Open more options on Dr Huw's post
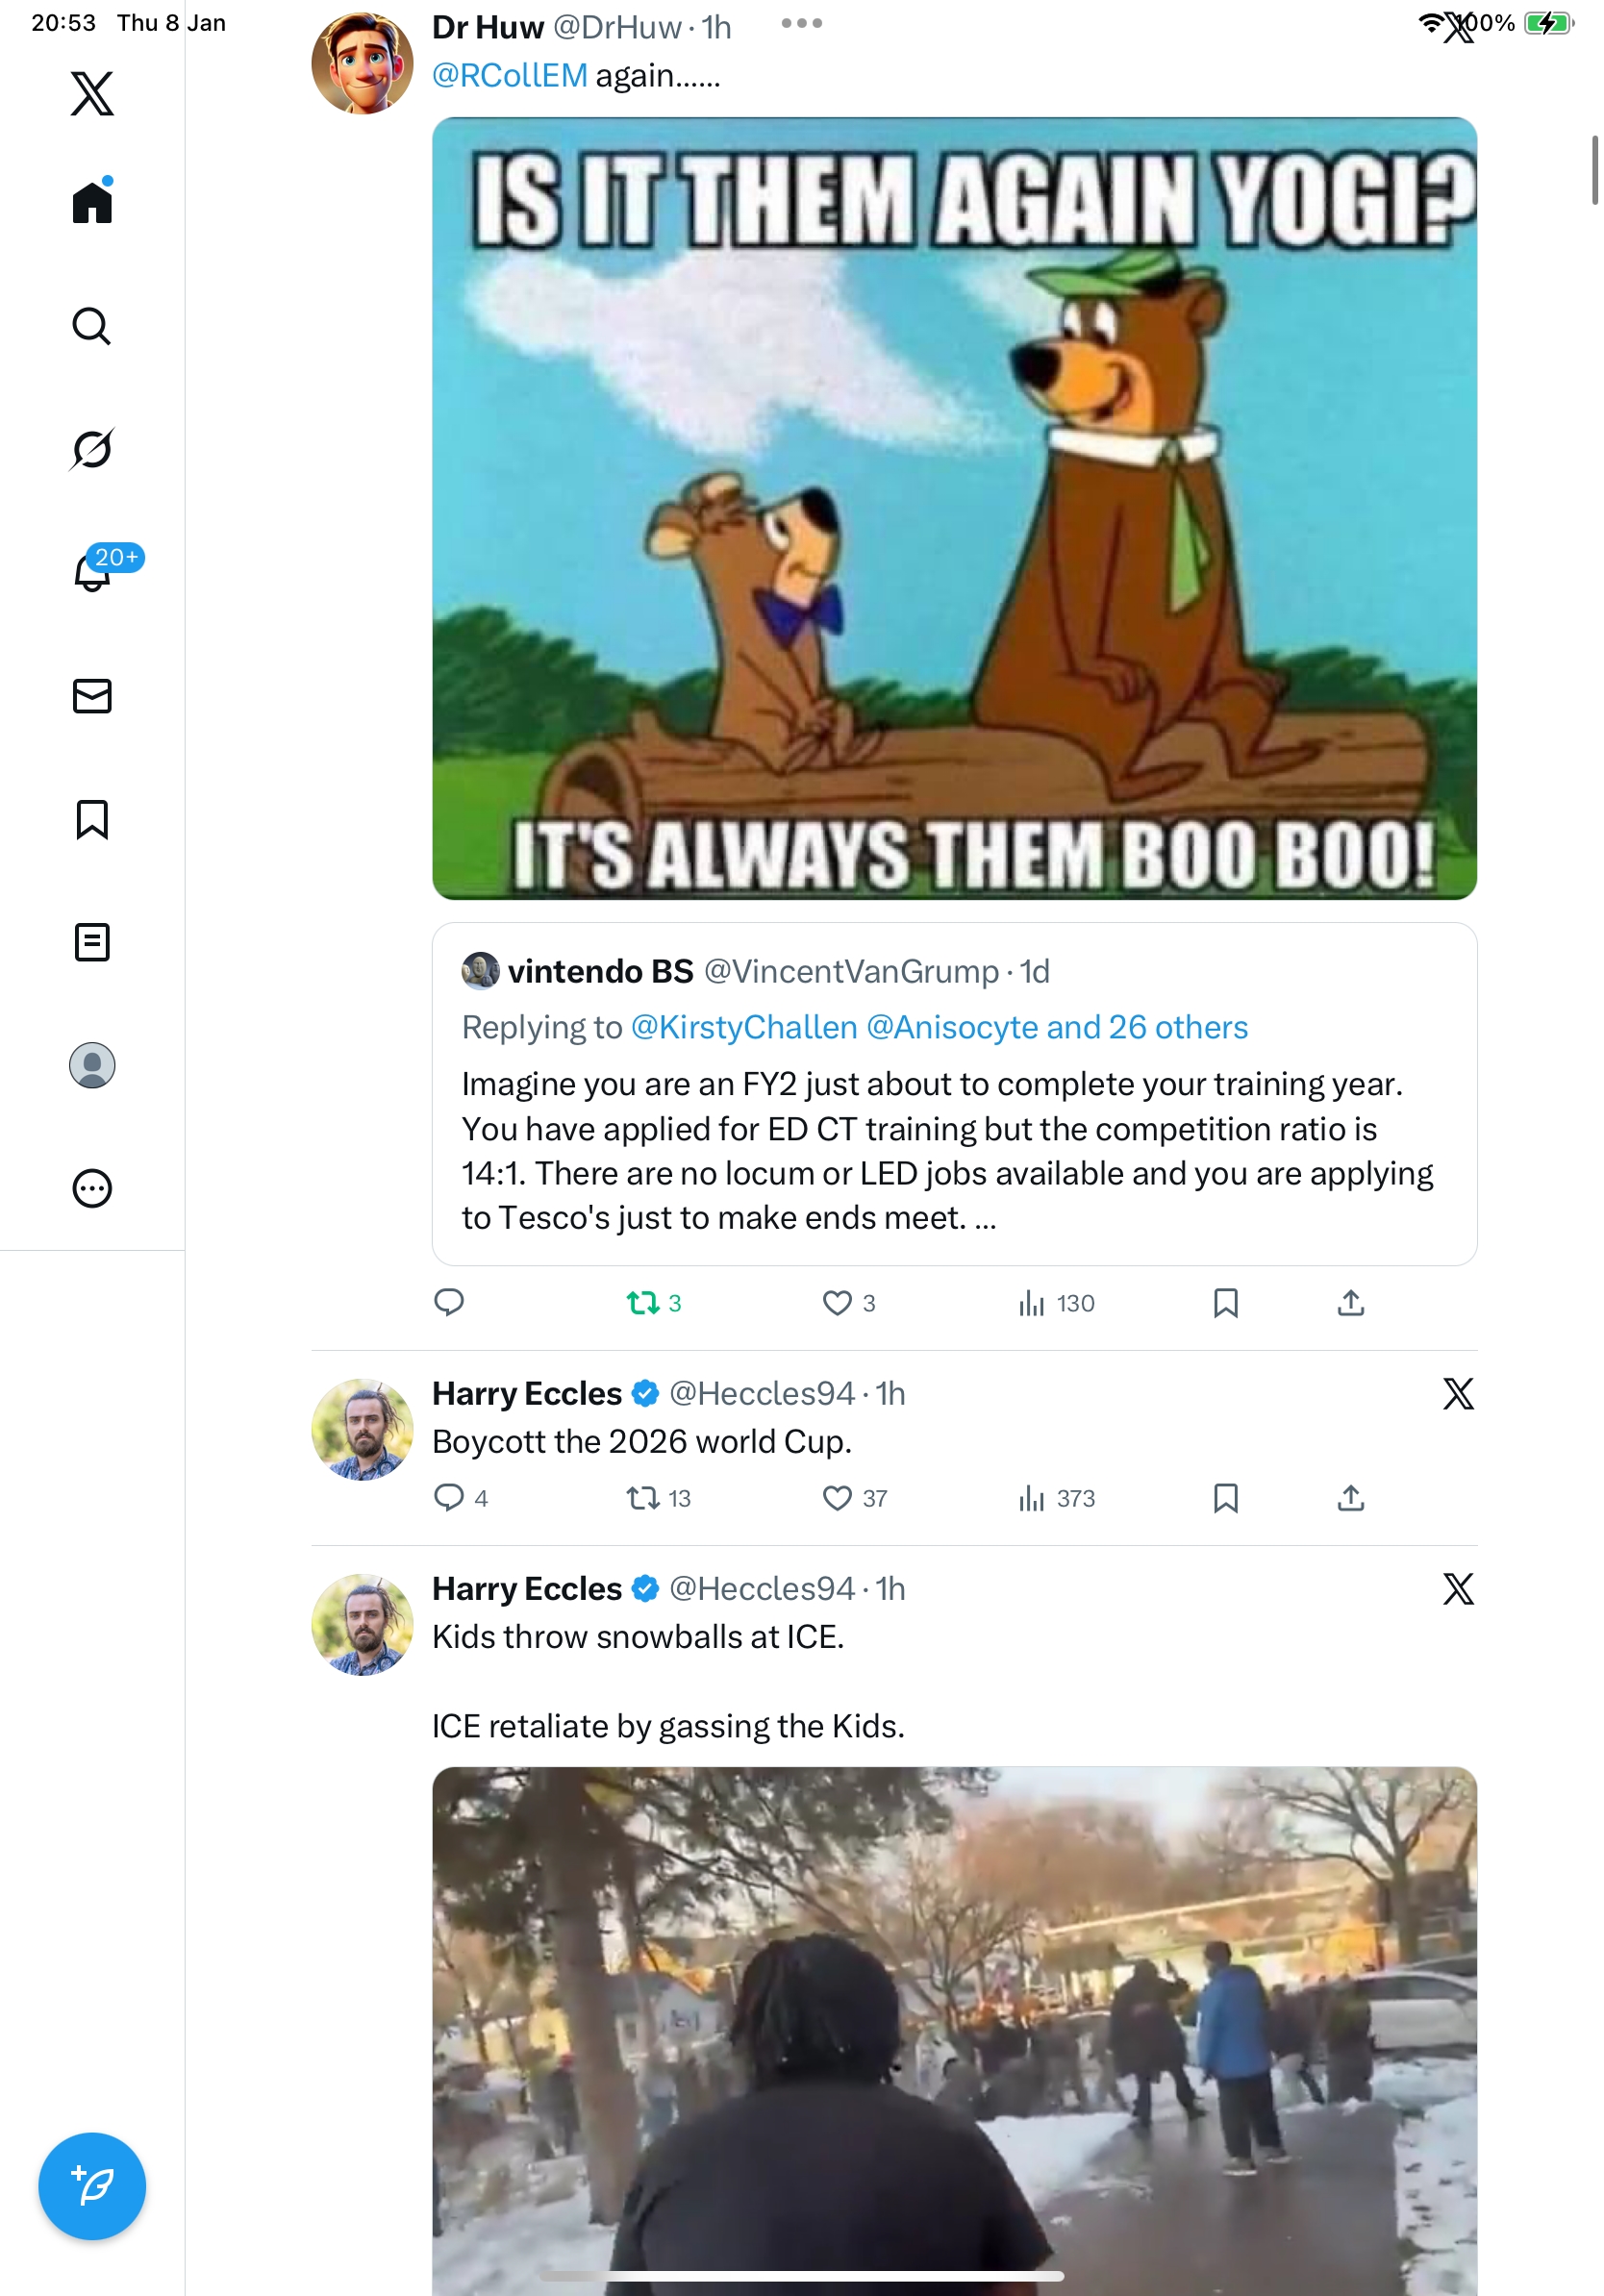This screenshot has width=1604, height=2296. tap(801, 24)
